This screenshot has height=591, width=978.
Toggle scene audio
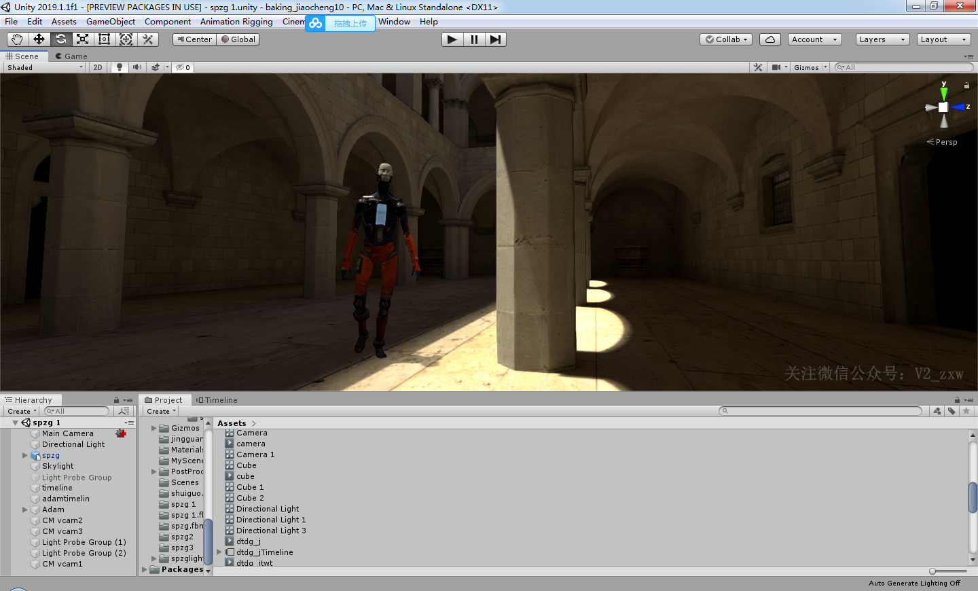pyautogui.click(x=137, y=67)
